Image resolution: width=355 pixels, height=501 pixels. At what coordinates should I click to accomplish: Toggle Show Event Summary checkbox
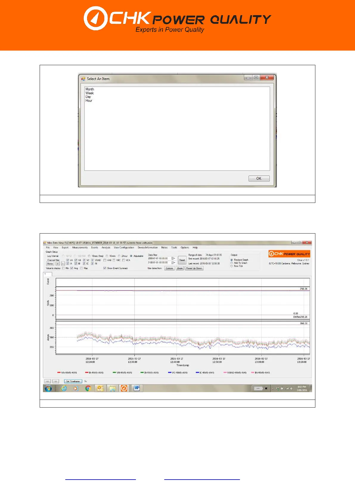pyautogui.click(x=105, y=268)
